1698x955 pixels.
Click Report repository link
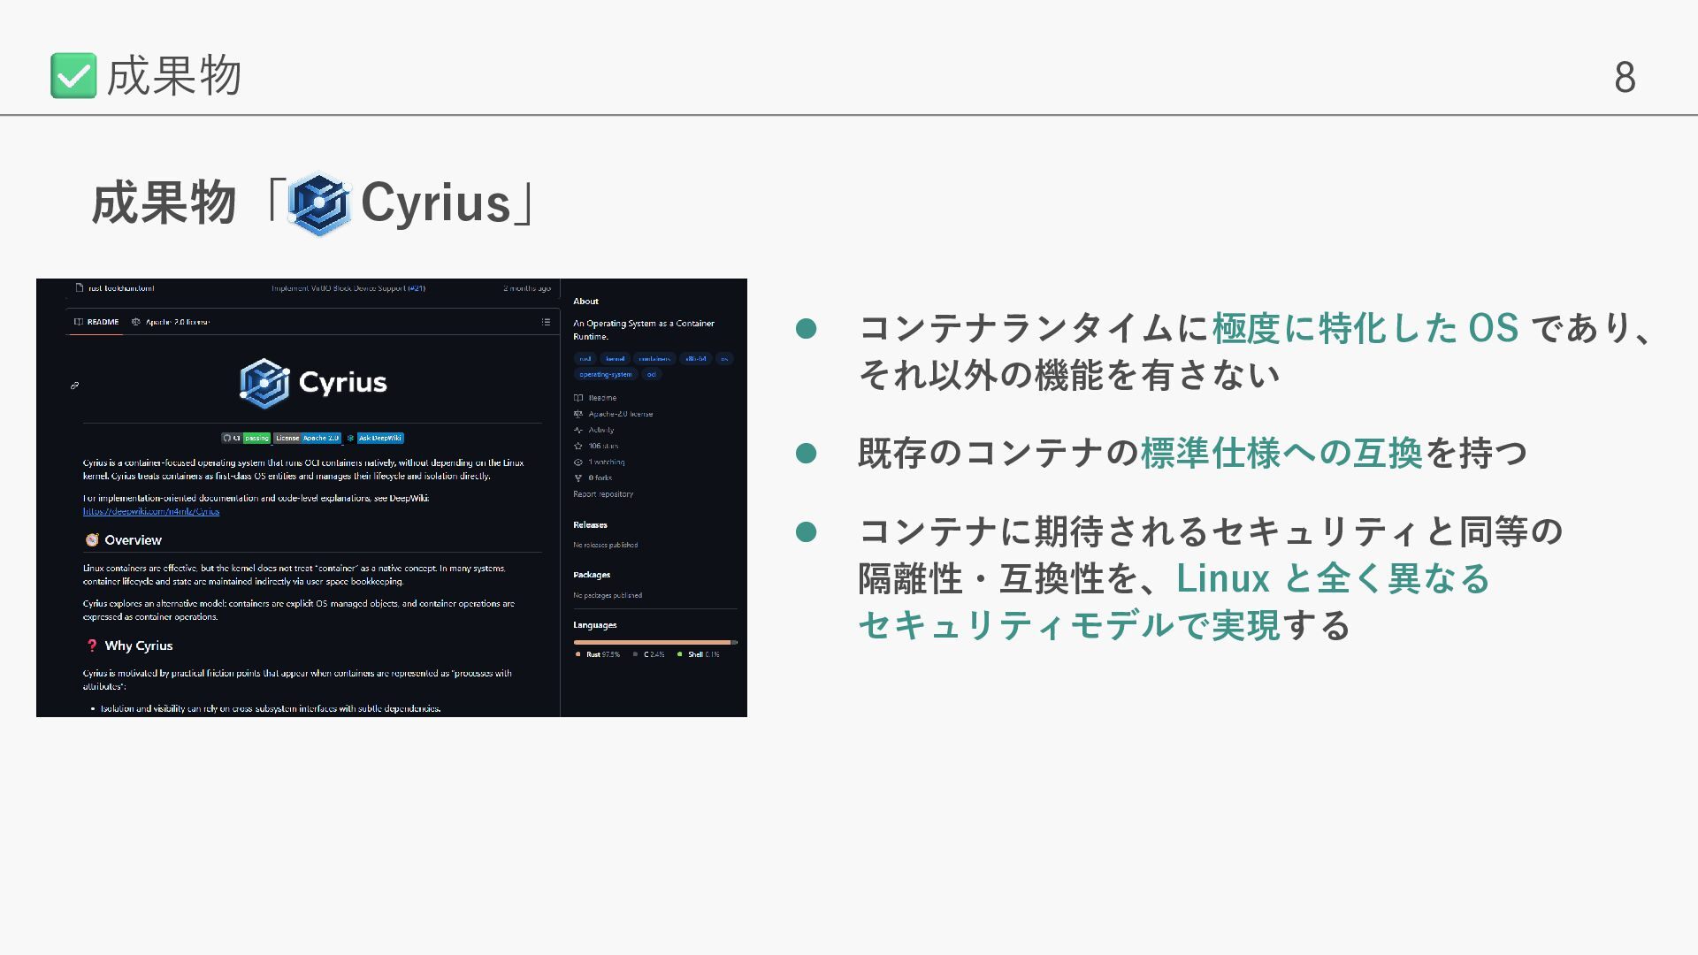click(x=603, y=494)
